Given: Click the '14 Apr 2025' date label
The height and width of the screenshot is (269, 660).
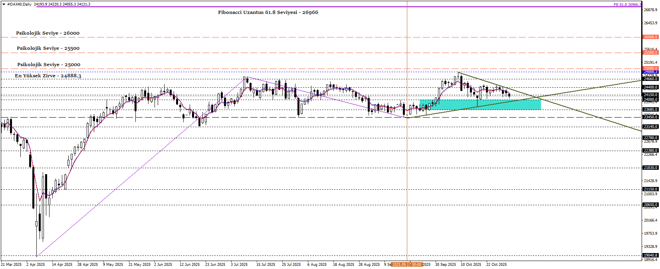Looking at the screenshot, I should (62, 265).
